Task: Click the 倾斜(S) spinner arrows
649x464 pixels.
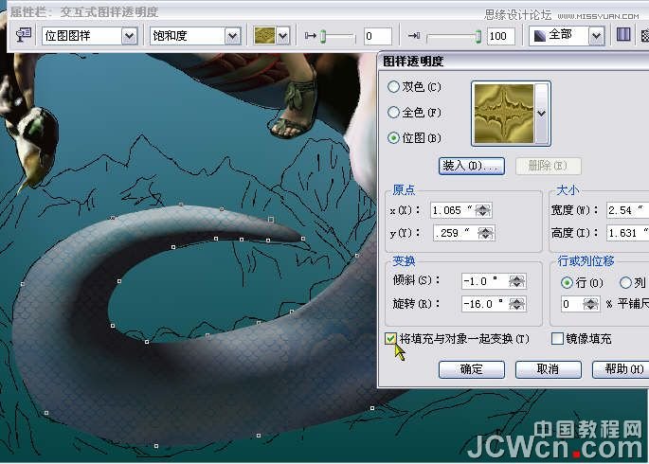Action: [x=516, y=281]
